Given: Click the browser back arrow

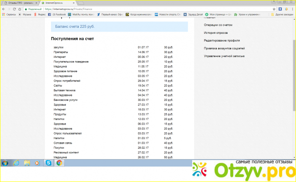Looking at the screenshot, I should [3, 9].
